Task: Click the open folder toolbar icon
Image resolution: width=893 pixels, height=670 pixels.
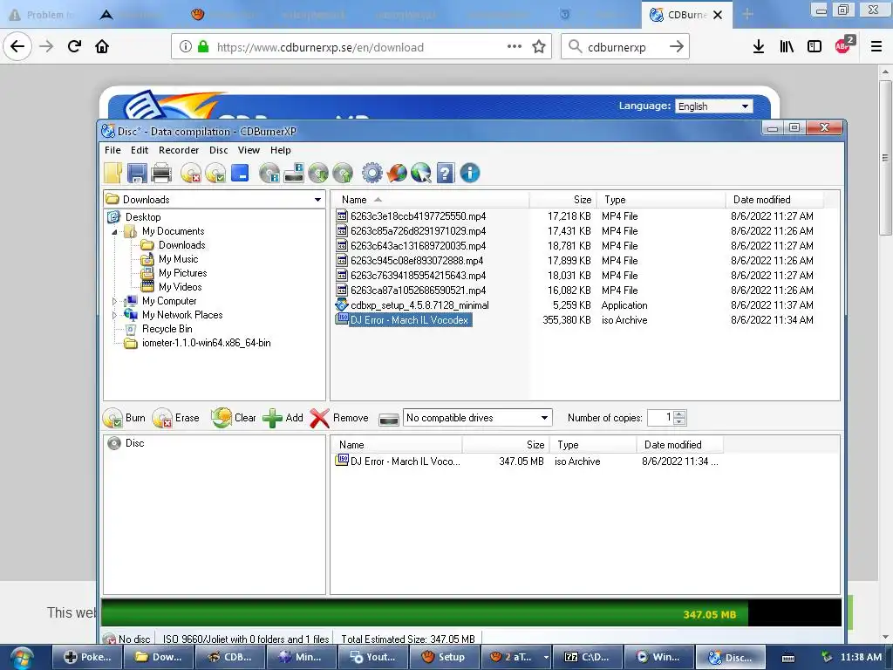Action: click(112, 173)
